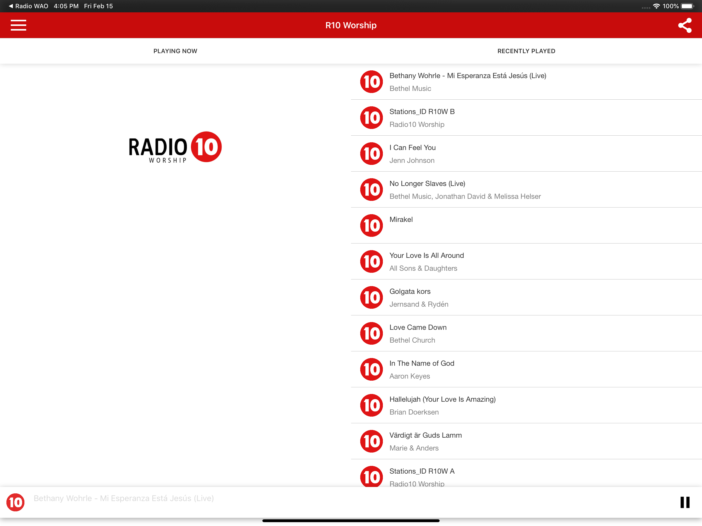
Task: Tap the battery indicator in status bar
Action: [687, 6]
